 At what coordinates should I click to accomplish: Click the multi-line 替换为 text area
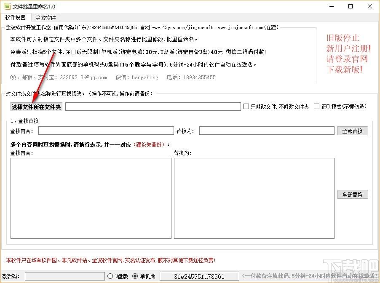[x=254, y=198]
